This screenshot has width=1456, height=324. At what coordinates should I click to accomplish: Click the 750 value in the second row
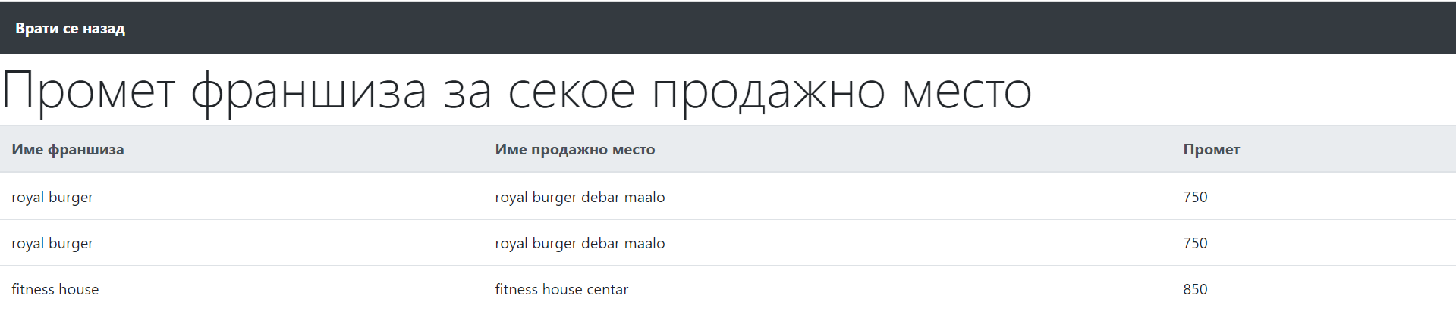click(1195, 243)
